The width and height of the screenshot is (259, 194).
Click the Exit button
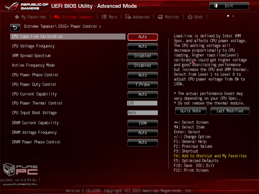[x=229, y=6]
